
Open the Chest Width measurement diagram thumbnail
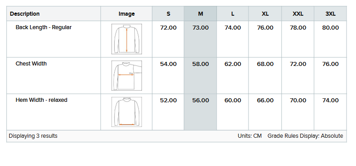(x=127, y=75)
